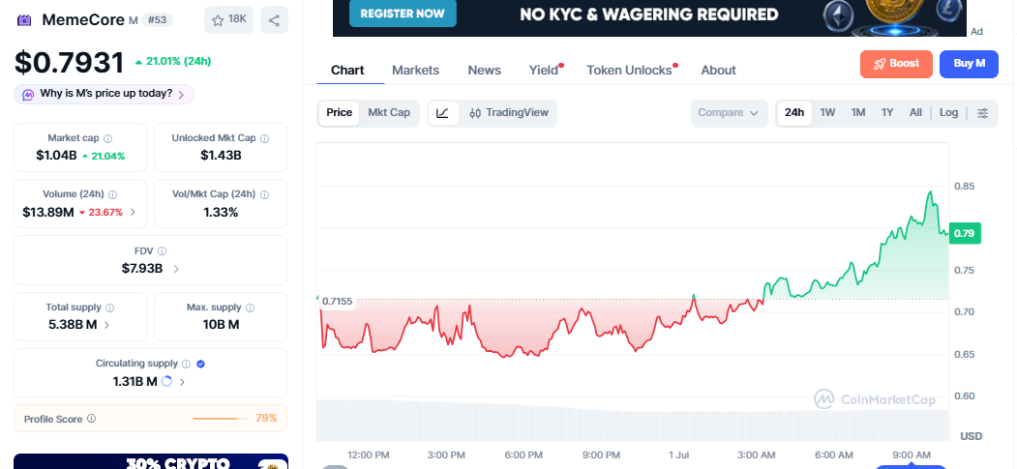Click the 79% profile score value
The height and width of the screenshot is (469, 1017).
point(266,418)
